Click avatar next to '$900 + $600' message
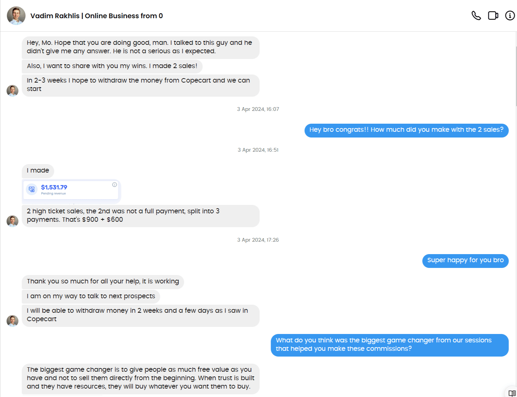Screen dimensions: 517x397 (x=12, y=221)
